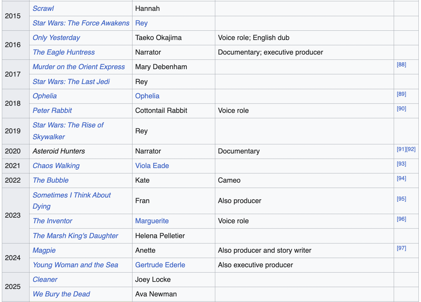Click the 2023 year cell

(15, 215)
